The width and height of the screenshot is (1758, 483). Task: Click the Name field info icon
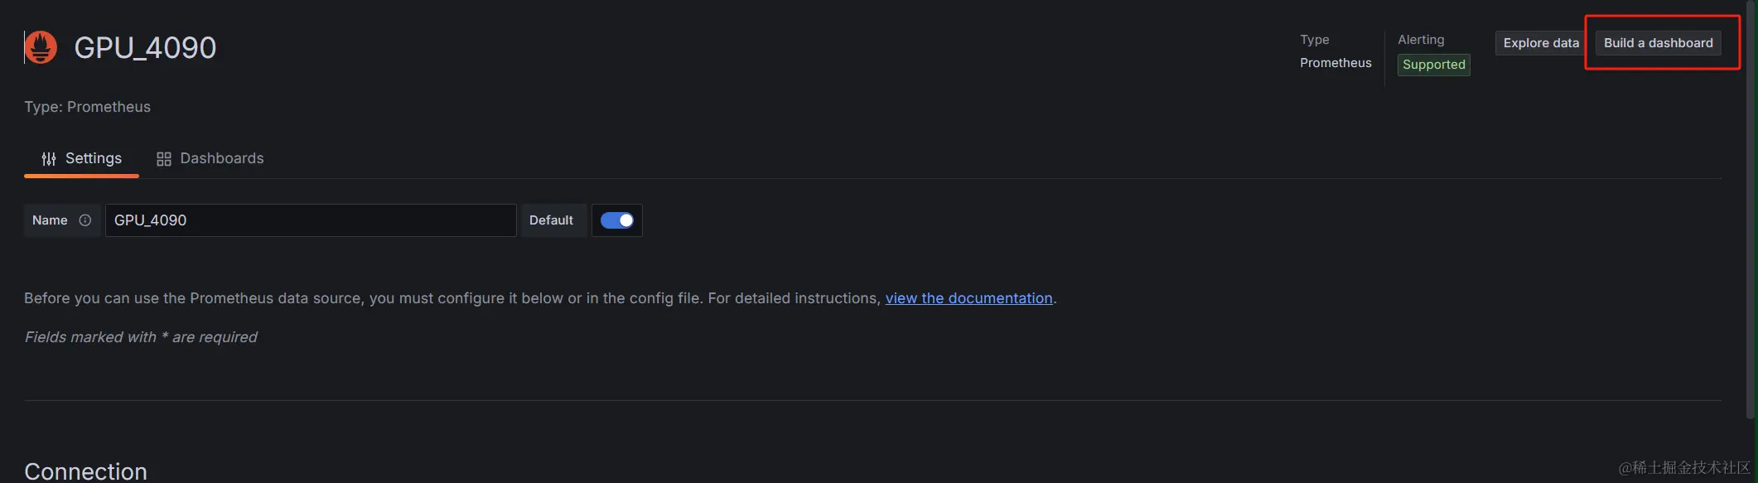(x=85, y=220)
